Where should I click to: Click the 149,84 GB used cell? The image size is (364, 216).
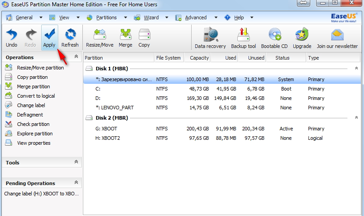(x=225, y=98)
